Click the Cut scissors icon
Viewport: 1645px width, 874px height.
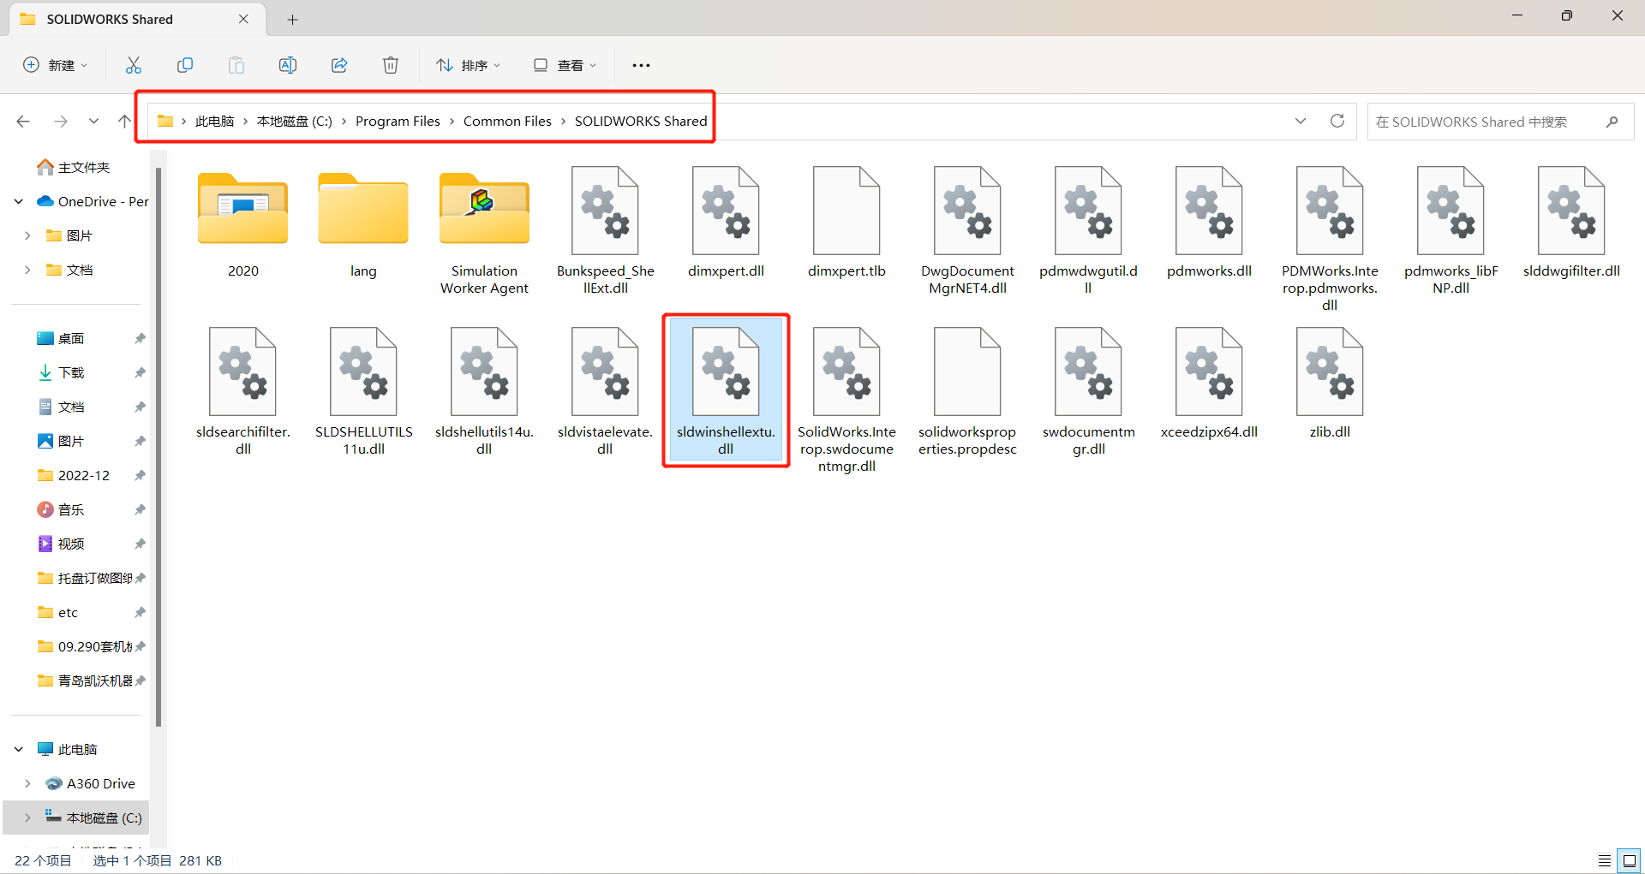point(134,65)
